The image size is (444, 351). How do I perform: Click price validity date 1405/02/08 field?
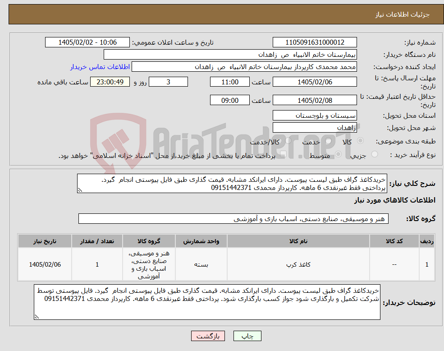click(315, 100)
